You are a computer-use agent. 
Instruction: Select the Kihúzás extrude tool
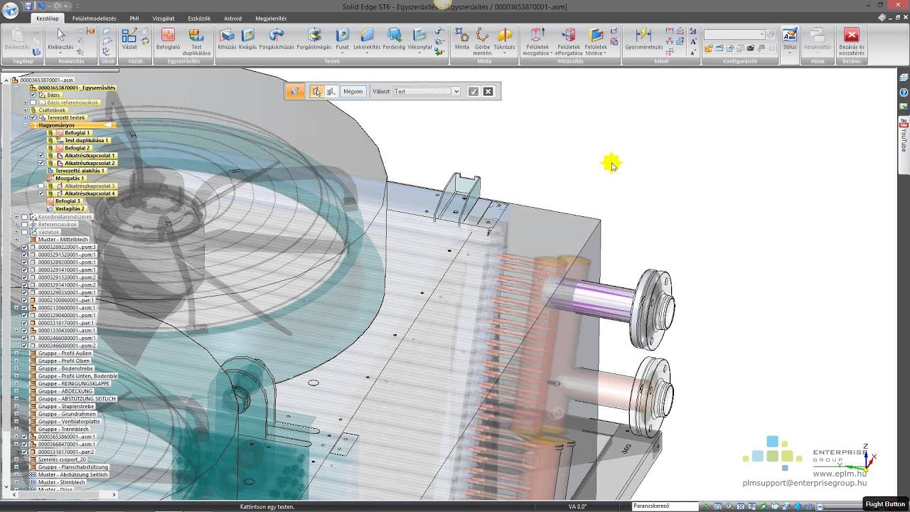[x=227, y=39]
